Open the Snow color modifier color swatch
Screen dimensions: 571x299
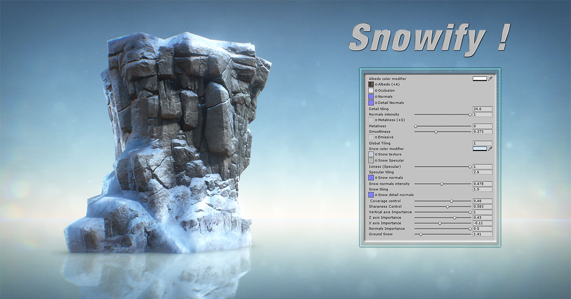coord(480,149)
